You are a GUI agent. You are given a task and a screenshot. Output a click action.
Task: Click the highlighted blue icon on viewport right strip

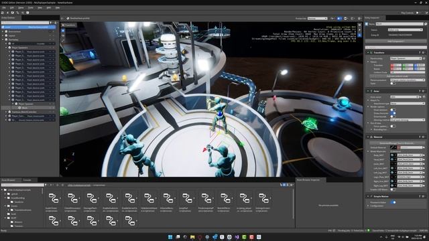[359, 35]
